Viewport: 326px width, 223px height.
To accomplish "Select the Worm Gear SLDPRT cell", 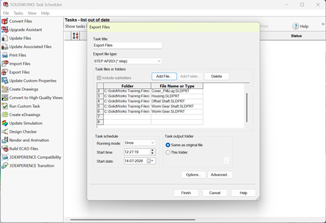I will coord(177,112).
